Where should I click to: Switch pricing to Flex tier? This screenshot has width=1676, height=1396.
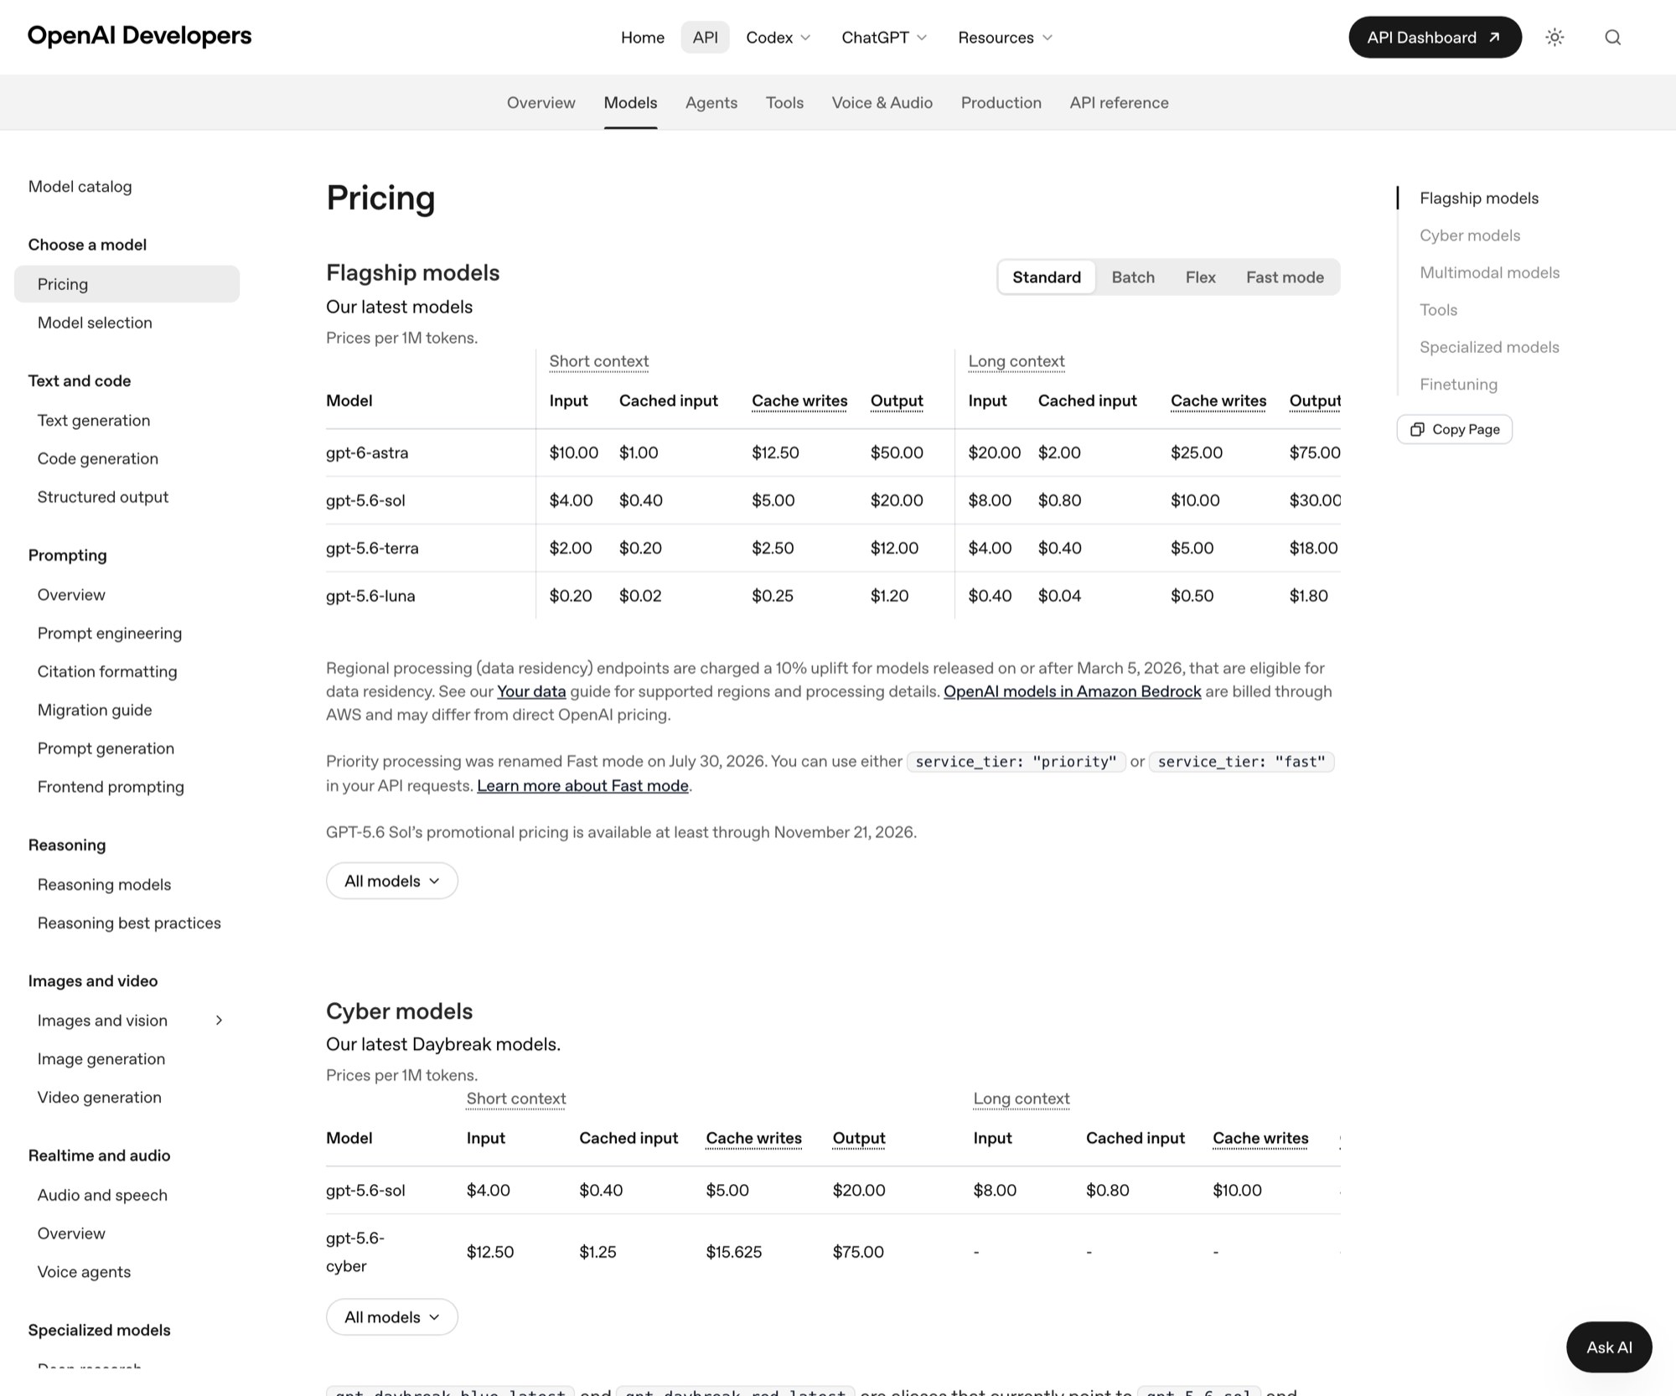pos(1200,277)
